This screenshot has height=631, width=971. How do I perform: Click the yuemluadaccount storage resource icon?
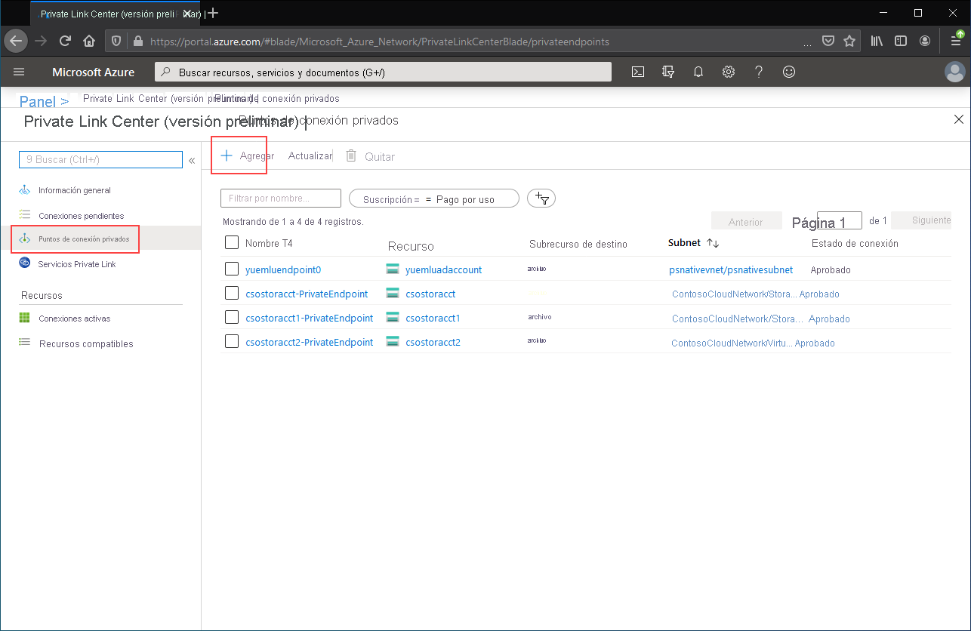pyautogui.click(x=392, y=269)
